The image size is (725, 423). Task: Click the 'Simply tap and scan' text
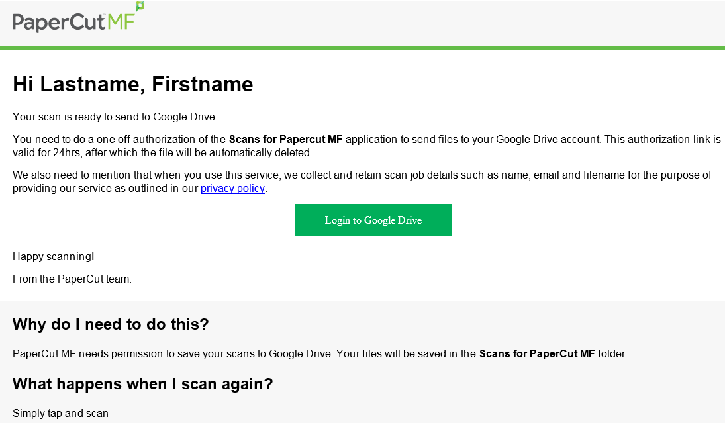[x=60, y=413]
